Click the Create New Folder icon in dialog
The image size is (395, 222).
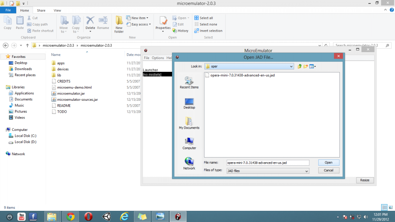(306, 66)
